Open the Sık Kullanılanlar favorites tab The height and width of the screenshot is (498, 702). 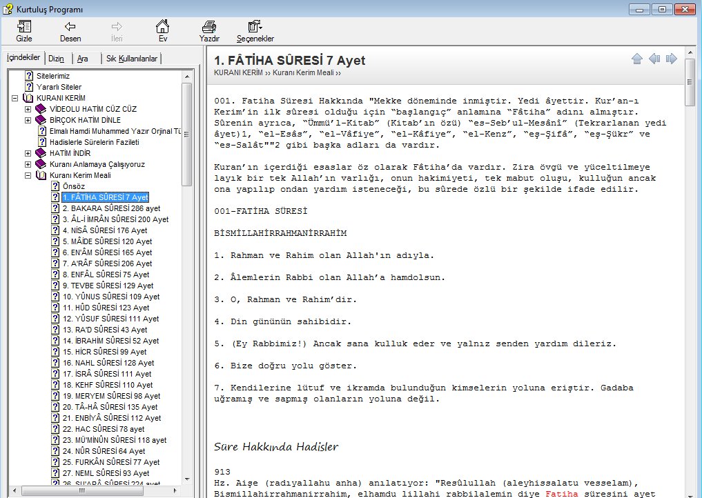click(131, 59)
